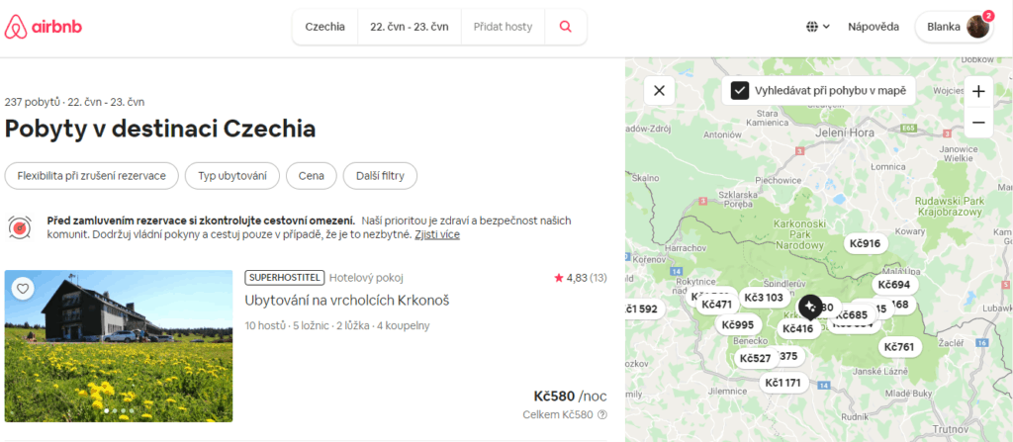1013x442 pixels.
Task: Open Flexibilita při zrušení rezervace filter
Action: tap(91, 176)
